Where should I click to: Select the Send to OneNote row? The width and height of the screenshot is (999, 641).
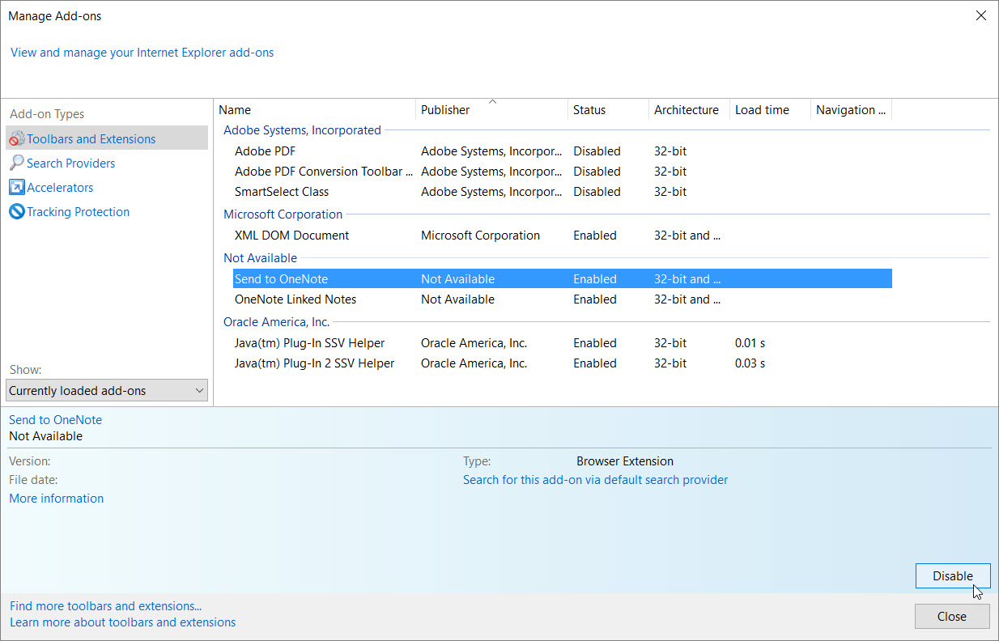pyautogui.click(x=563, y=279)
